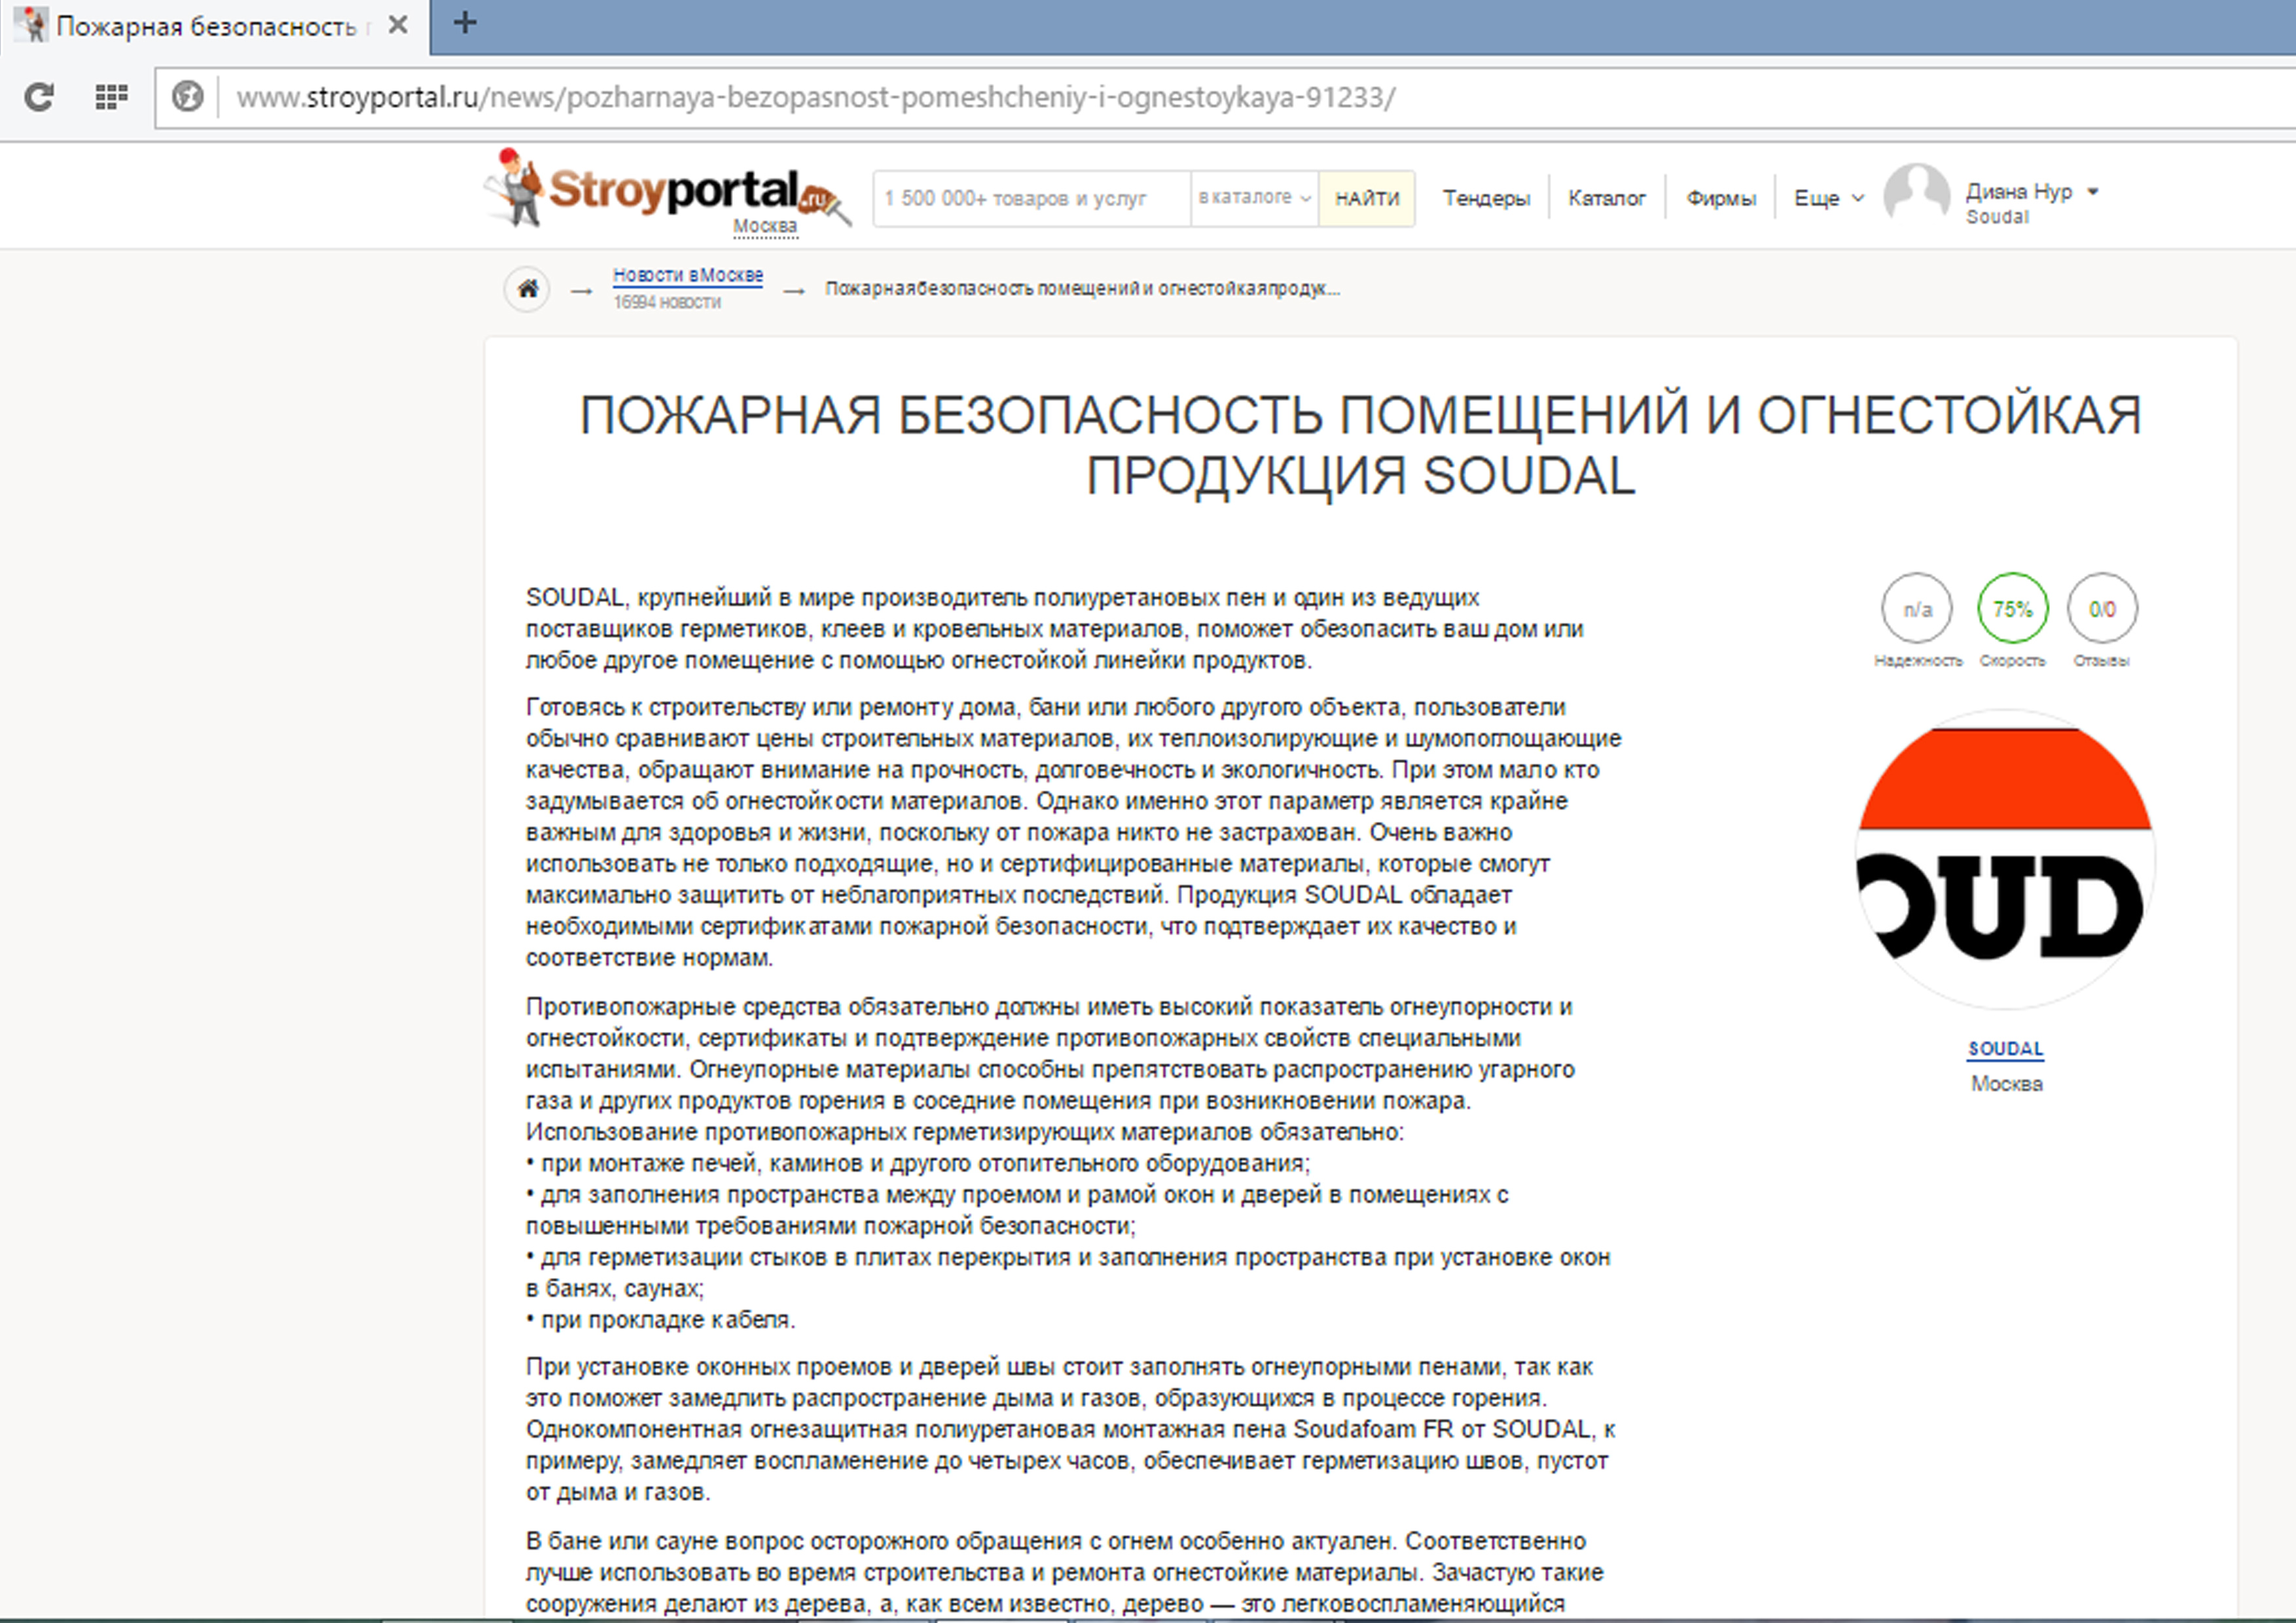This screenshot has height=1623, width=2296.
Task: Focus the search field for товаров и услуг
Action: click(1032, 198)
